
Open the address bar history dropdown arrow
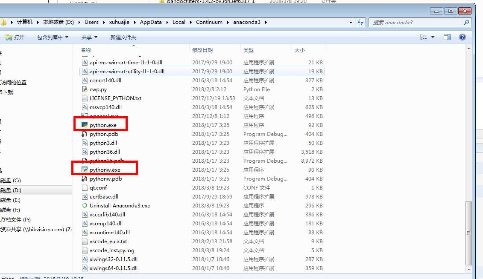click(351, 22)
